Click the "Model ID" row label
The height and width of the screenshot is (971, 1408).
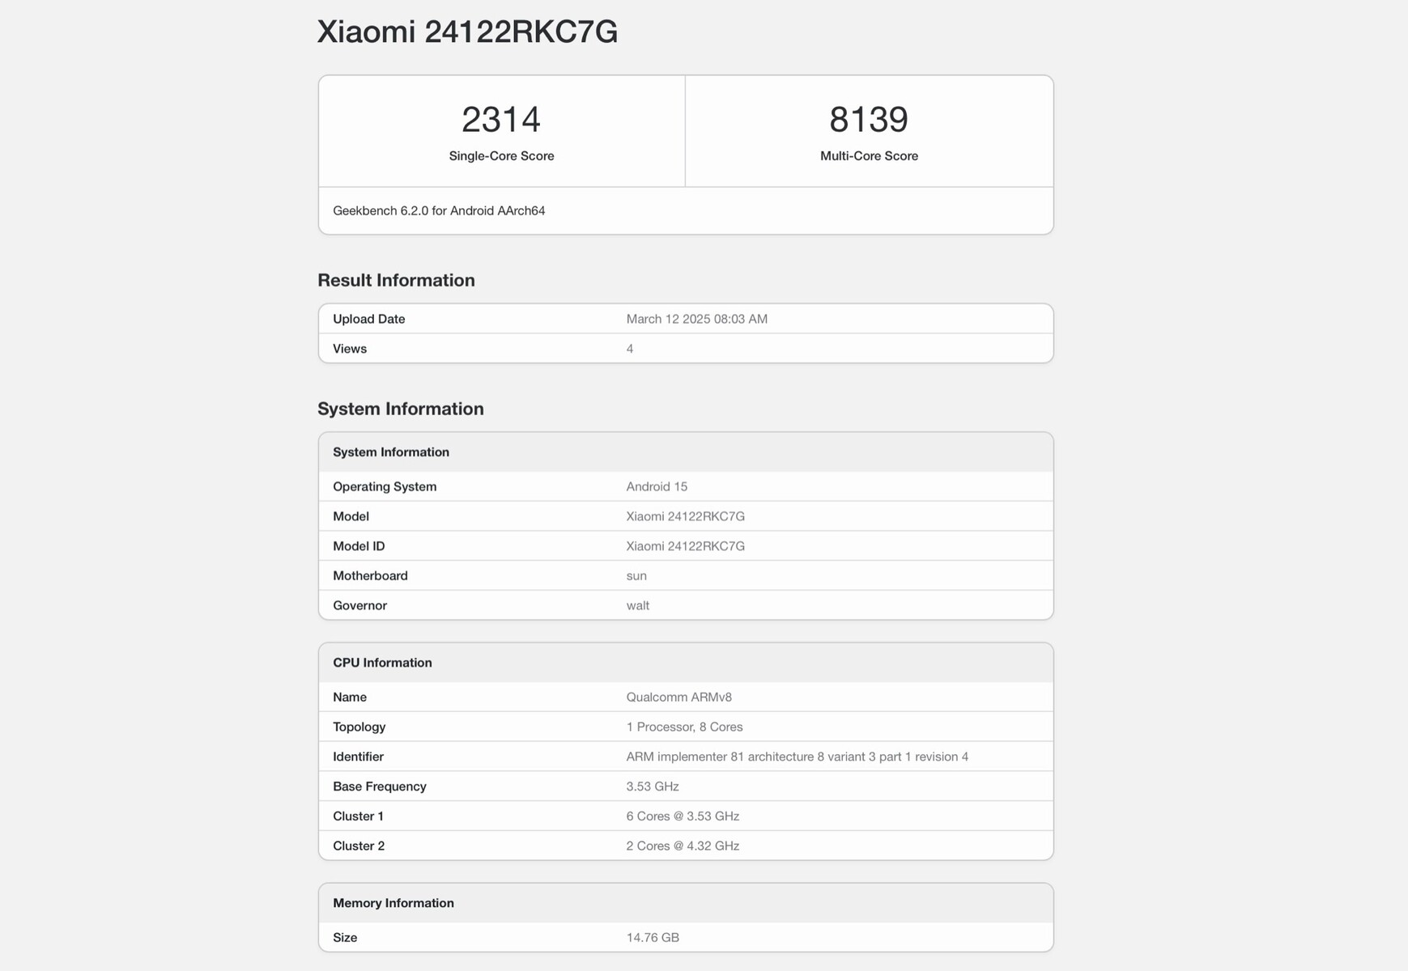click(x=359, y=546)
